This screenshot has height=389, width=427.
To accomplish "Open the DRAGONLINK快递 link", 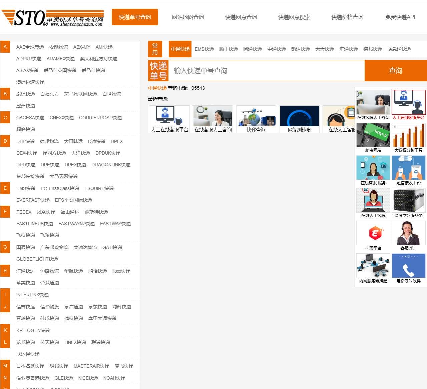I will (111, 165).
